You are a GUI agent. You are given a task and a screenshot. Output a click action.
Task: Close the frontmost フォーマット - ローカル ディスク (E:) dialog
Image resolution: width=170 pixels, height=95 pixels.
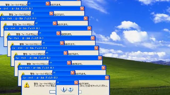click(107, 78)
